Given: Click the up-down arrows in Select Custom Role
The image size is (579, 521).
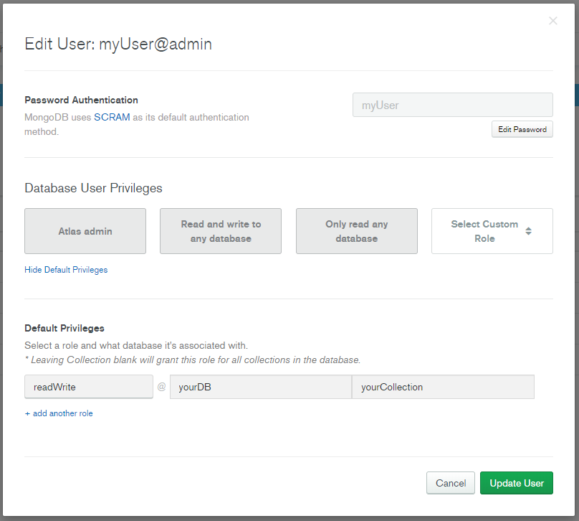Looking at the screenshot, I should (x=528, y=231).
